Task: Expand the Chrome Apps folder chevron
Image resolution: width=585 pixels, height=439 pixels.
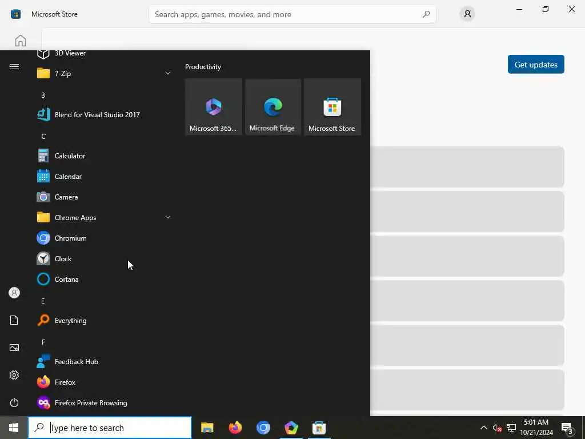Action: 168,217
